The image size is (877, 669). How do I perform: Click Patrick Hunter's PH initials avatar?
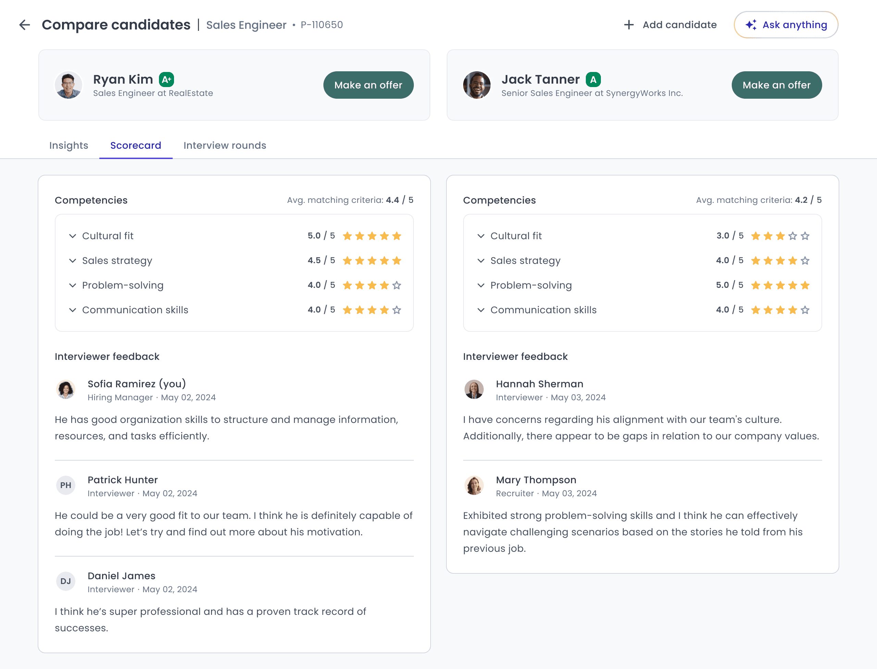(x=66, y=485)
